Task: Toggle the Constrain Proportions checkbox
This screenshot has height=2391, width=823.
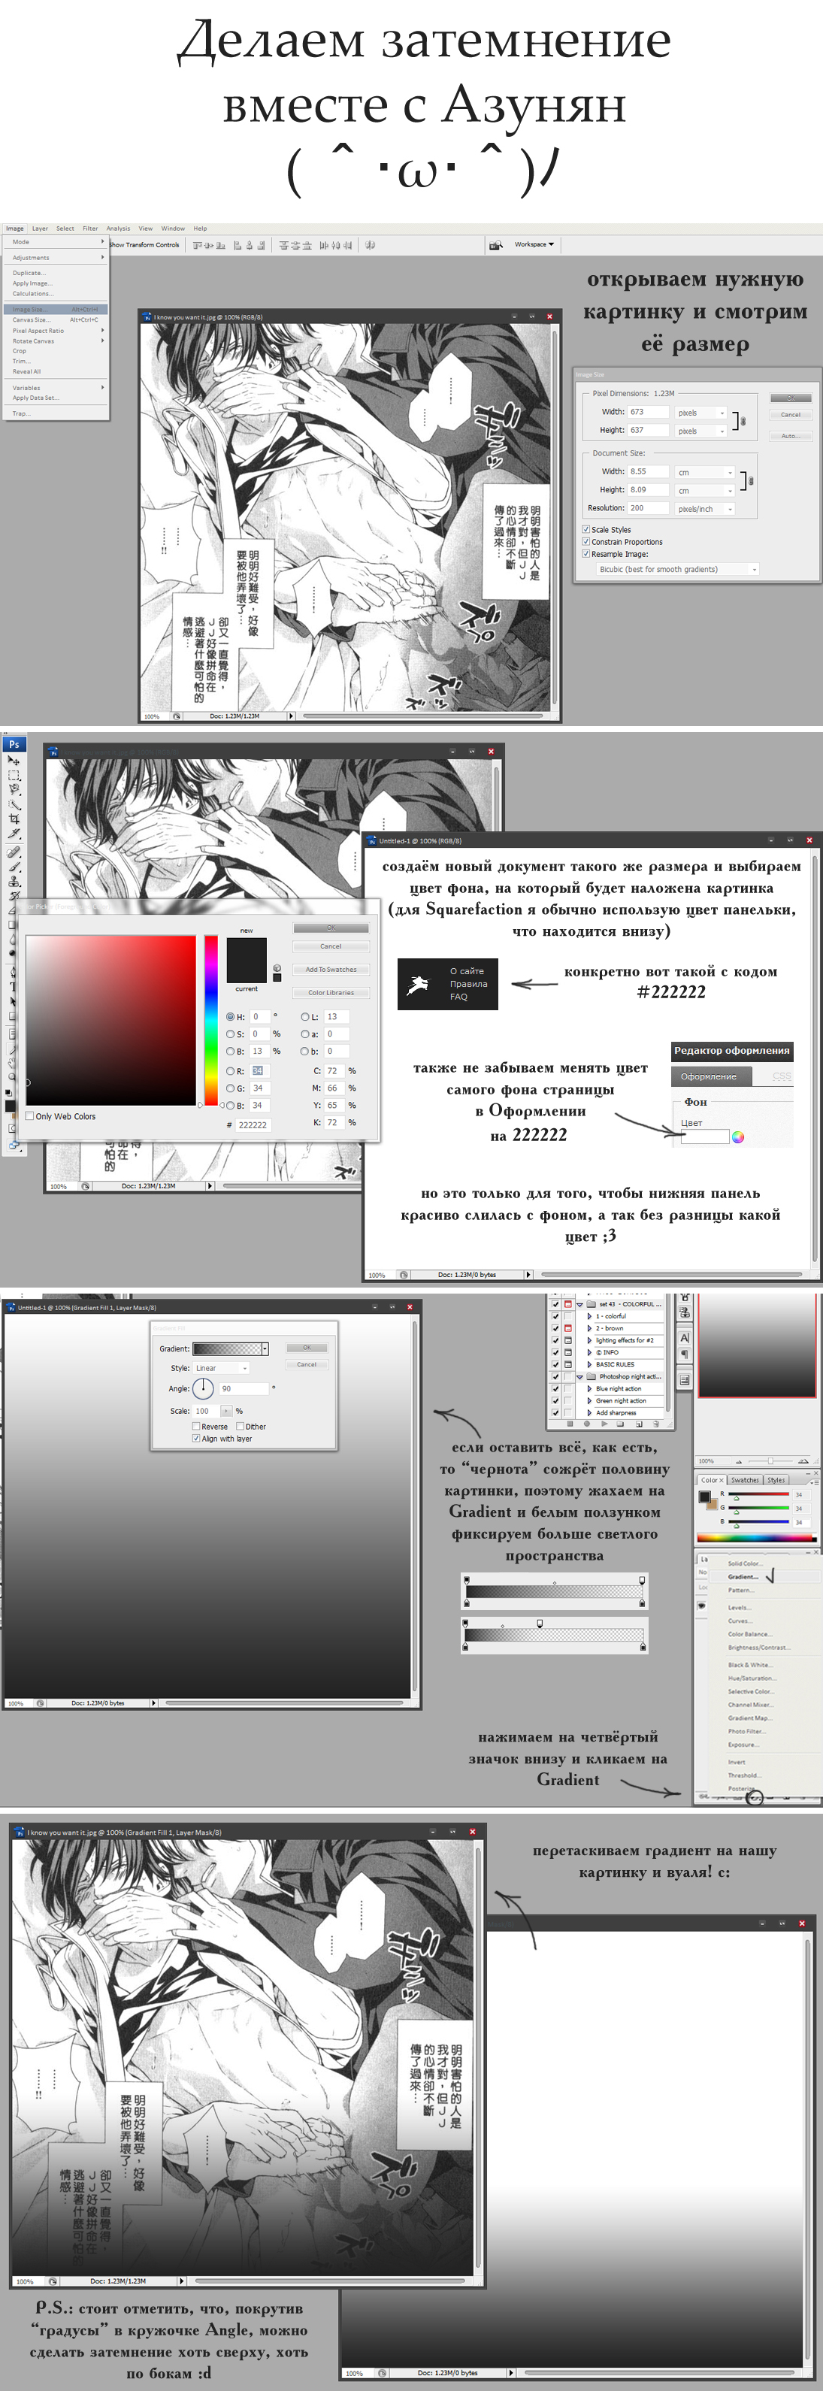Action: click(x=585, y=542)
